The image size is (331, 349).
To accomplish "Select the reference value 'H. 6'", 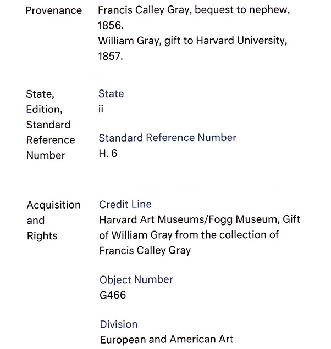I will (108, 154).
